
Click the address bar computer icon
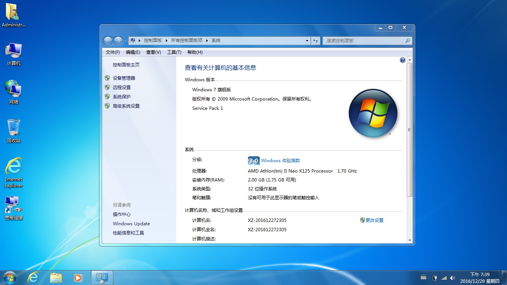click(133, 40)
